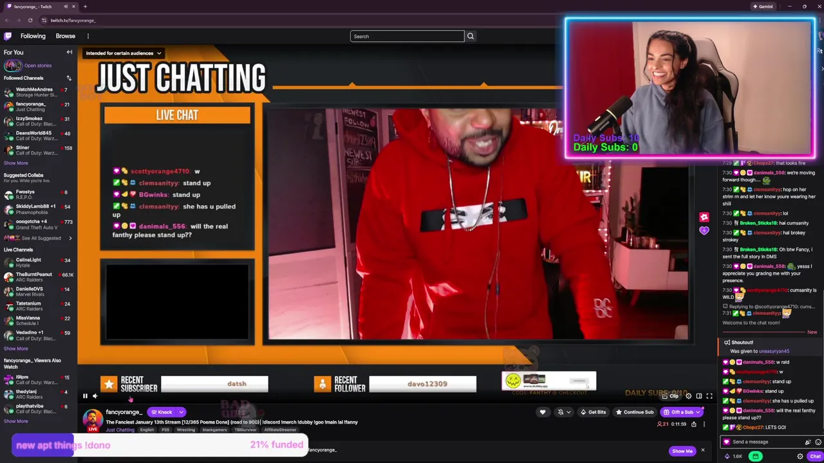This screenshot has height=463, width=824.
Task: Open TheBurntPeanut live channel
Action: (37, 277)
